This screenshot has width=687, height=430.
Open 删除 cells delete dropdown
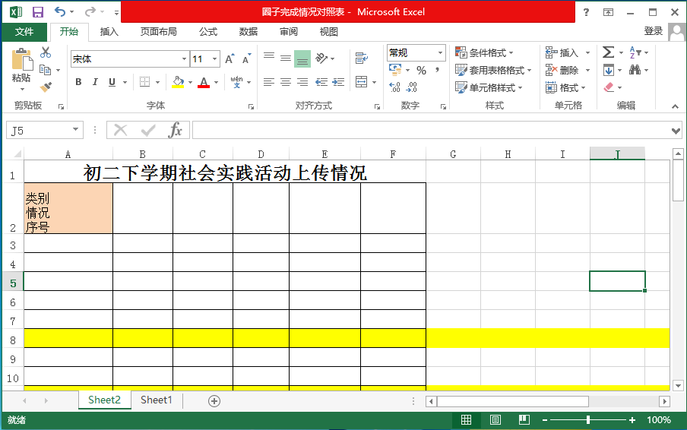click(568, 70)
